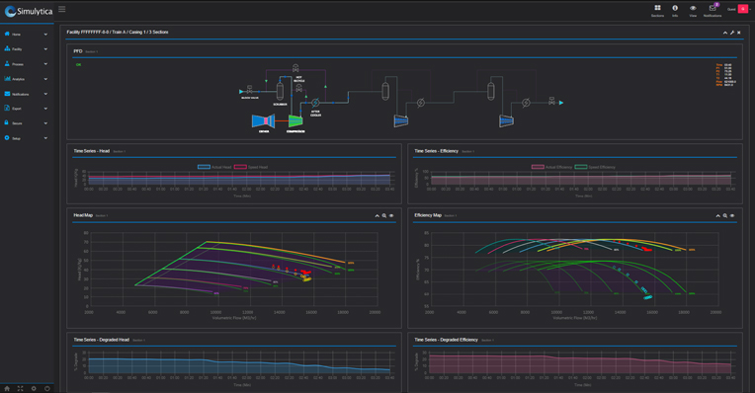Click the Head Map chart area
This screenshot has width=755, height=393.
pyautogui.click(x=233, y=270)
